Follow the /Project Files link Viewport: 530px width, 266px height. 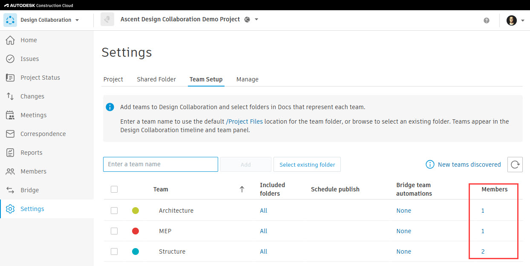click(x=245, y=121)
